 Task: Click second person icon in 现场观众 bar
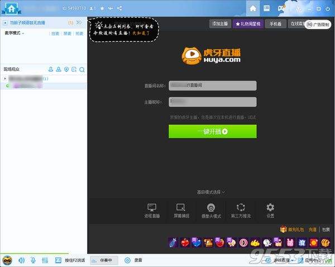click(x=58, y=69)
